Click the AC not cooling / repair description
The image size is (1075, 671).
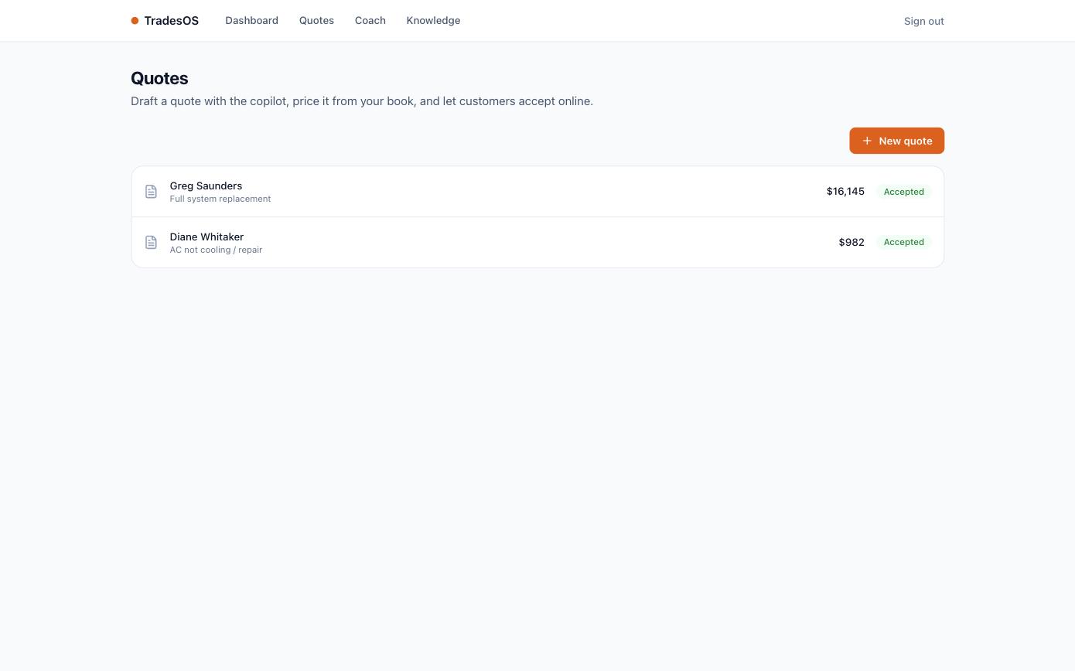click(216, 250)
